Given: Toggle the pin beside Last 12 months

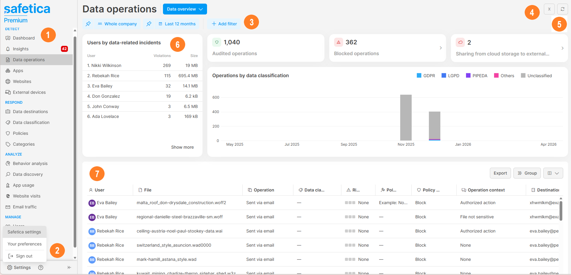Looking at the screenshot, I should point(149,24).
